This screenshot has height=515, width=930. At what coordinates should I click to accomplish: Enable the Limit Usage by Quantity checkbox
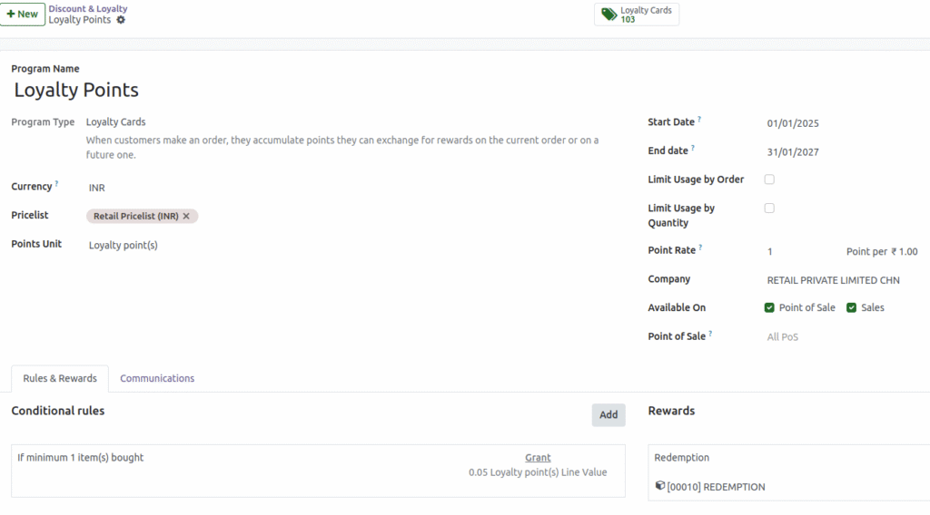(x=769, y=209)
